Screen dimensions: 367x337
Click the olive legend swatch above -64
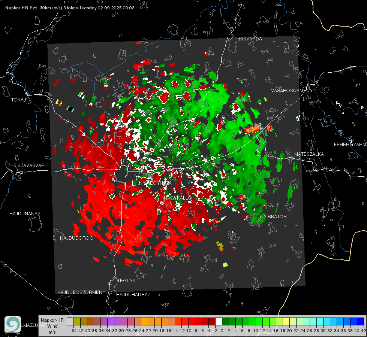(77, 321)
